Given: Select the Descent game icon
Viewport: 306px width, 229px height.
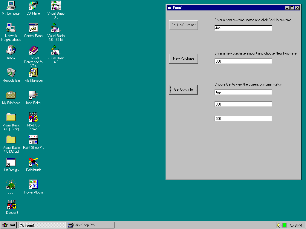Looking at the screenshot, I should [x=12, y=205].
